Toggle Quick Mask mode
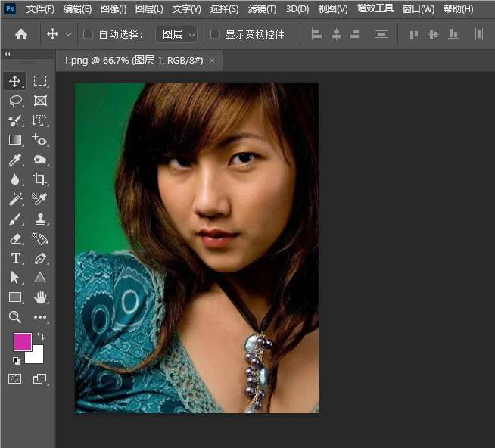The height and width of the screenshot is (448, 495). (x=15, y=378)
